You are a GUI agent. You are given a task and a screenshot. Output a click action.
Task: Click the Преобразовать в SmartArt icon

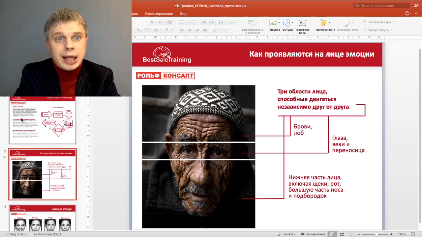pos(252,23)
